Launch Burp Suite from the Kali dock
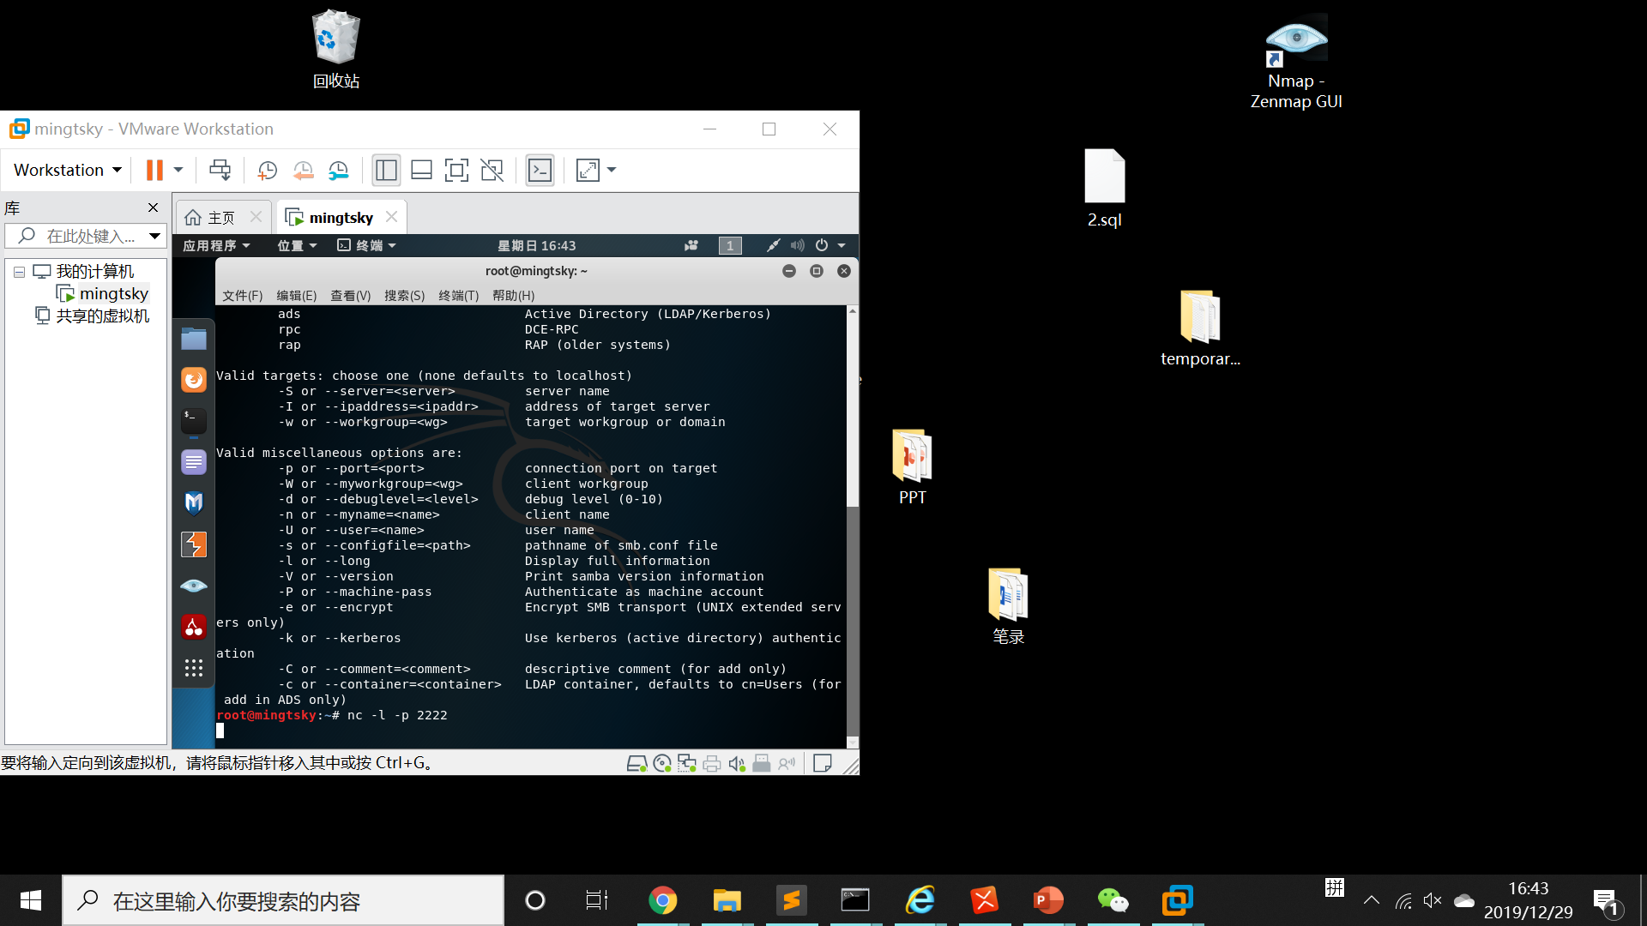The width and height of the screenshot is (1647, 926). tap(194, 544)
